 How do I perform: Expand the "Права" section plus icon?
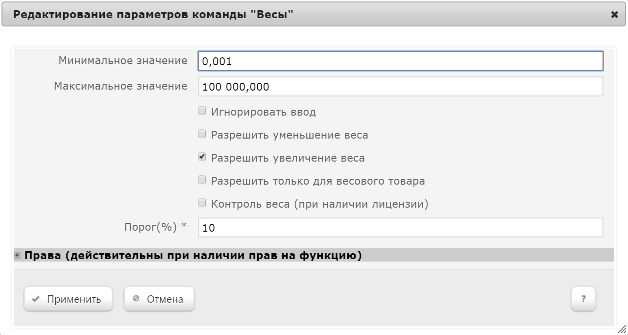click(x=18, y=255)
